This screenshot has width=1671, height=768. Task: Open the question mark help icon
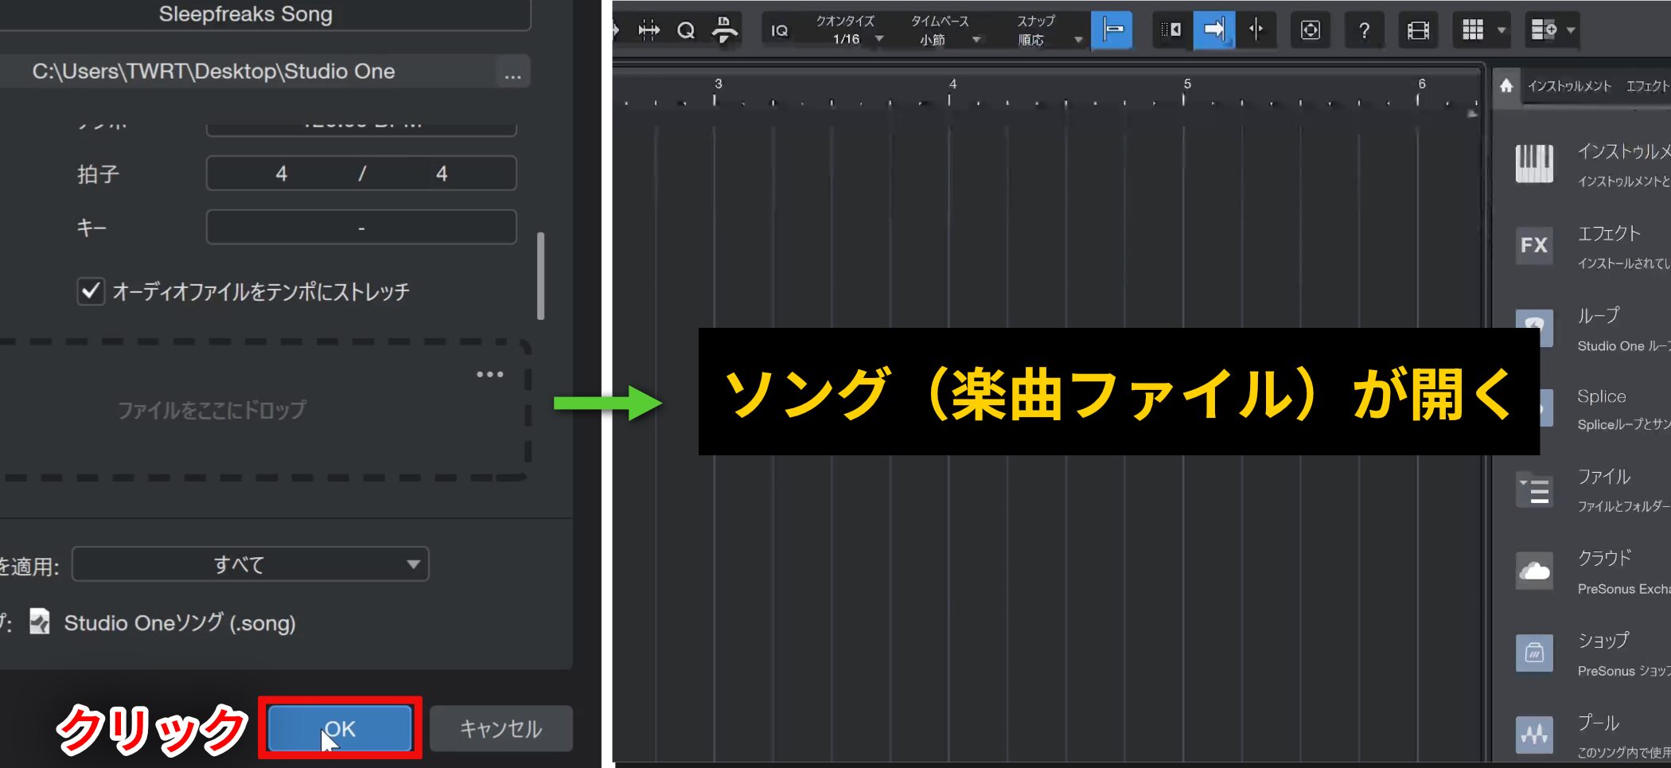(x=1364, y=30)
